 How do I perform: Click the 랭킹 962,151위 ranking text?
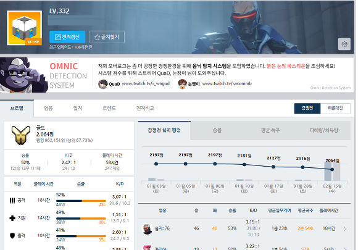coord(64,140)
